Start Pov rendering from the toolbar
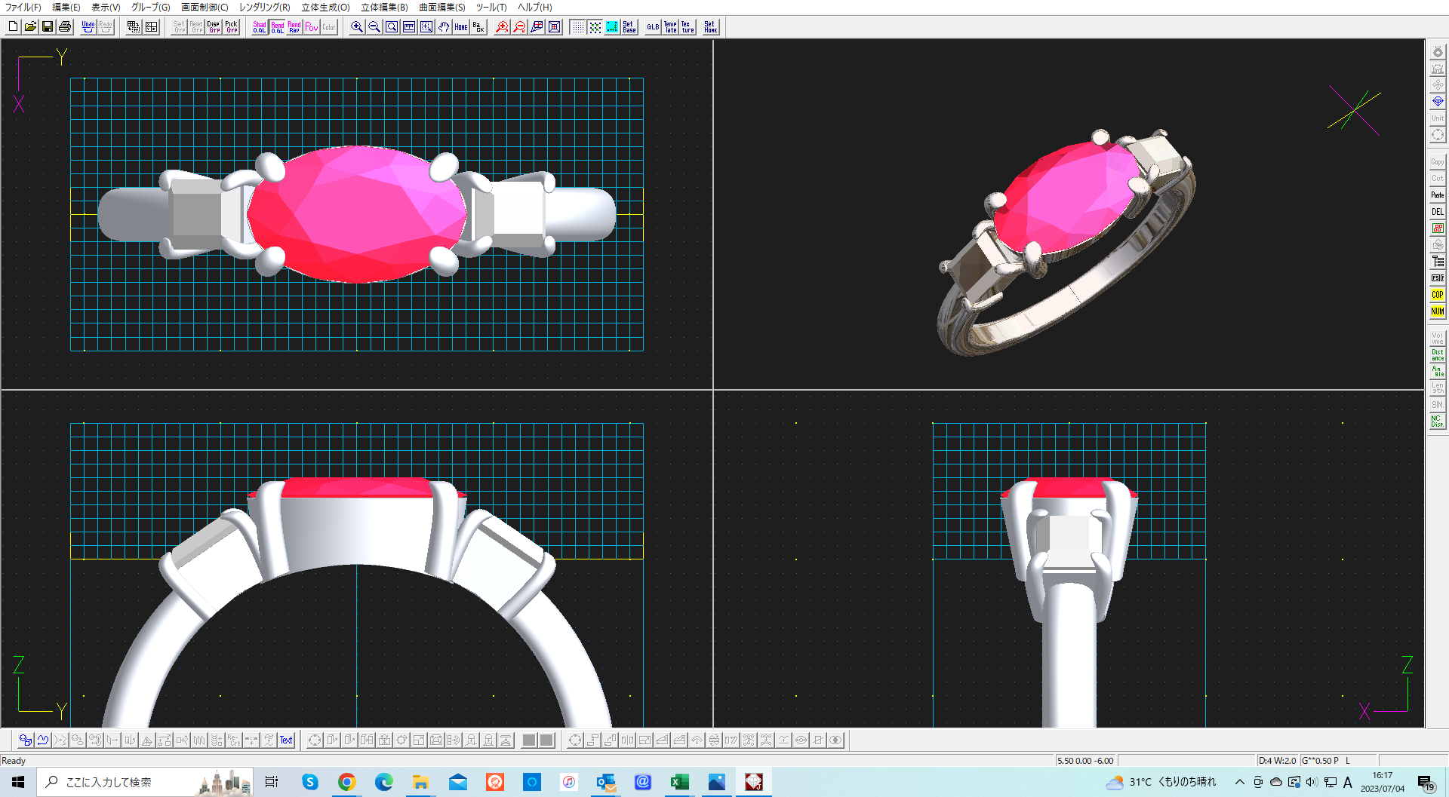The height and width of the screenshot is (797, 1449). (x=312, y=27)
